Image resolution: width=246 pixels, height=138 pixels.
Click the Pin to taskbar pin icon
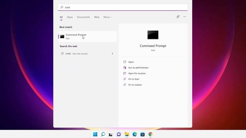click(125, 85)
